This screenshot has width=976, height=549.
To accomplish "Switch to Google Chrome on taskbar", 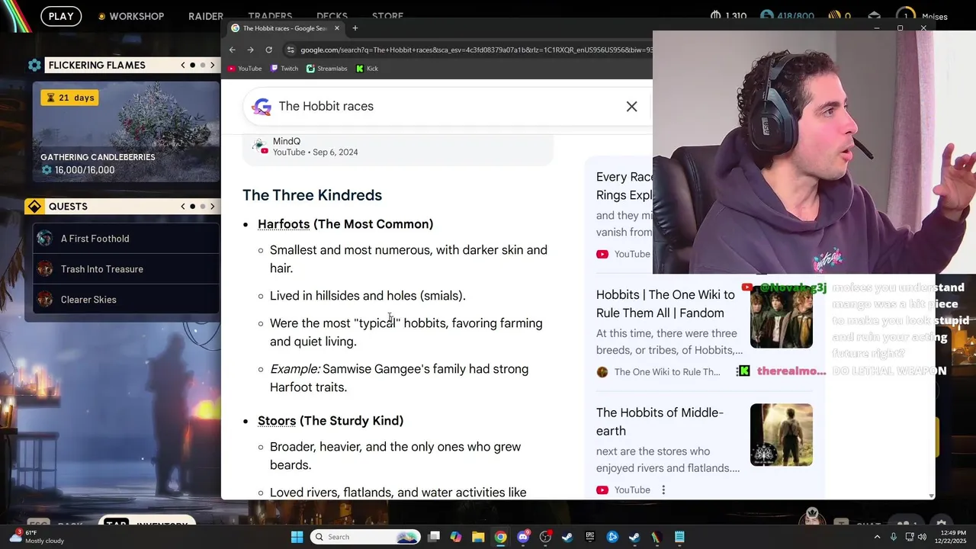I will 500,537.
